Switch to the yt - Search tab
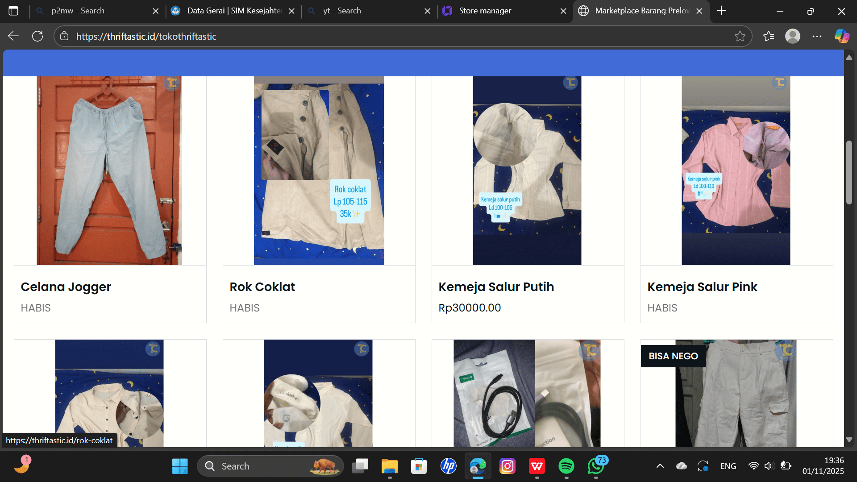The image size is (857, 482). tap(369, 11)
